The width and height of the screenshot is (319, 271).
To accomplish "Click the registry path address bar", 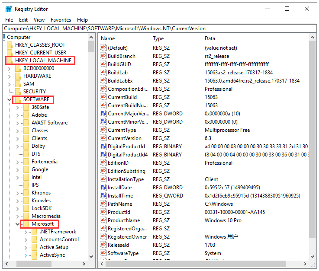I will [x=159, y=29].
